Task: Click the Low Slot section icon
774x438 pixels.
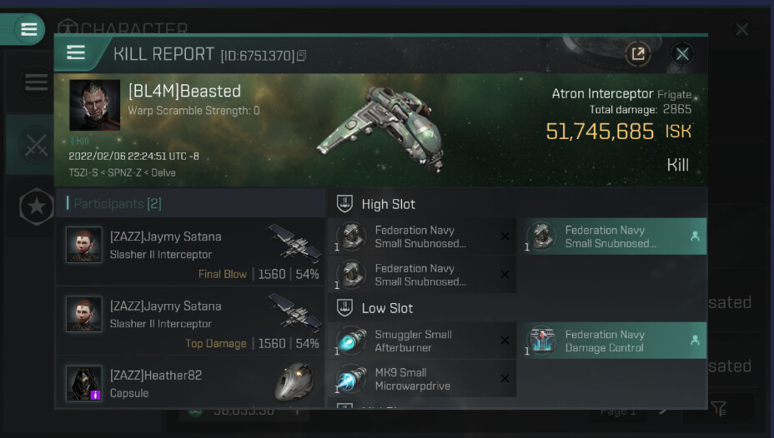Action: 344,308
